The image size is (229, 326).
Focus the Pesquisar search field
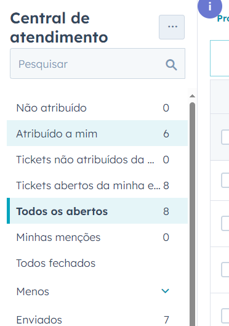pyautogui.click(x=97, y=63)
